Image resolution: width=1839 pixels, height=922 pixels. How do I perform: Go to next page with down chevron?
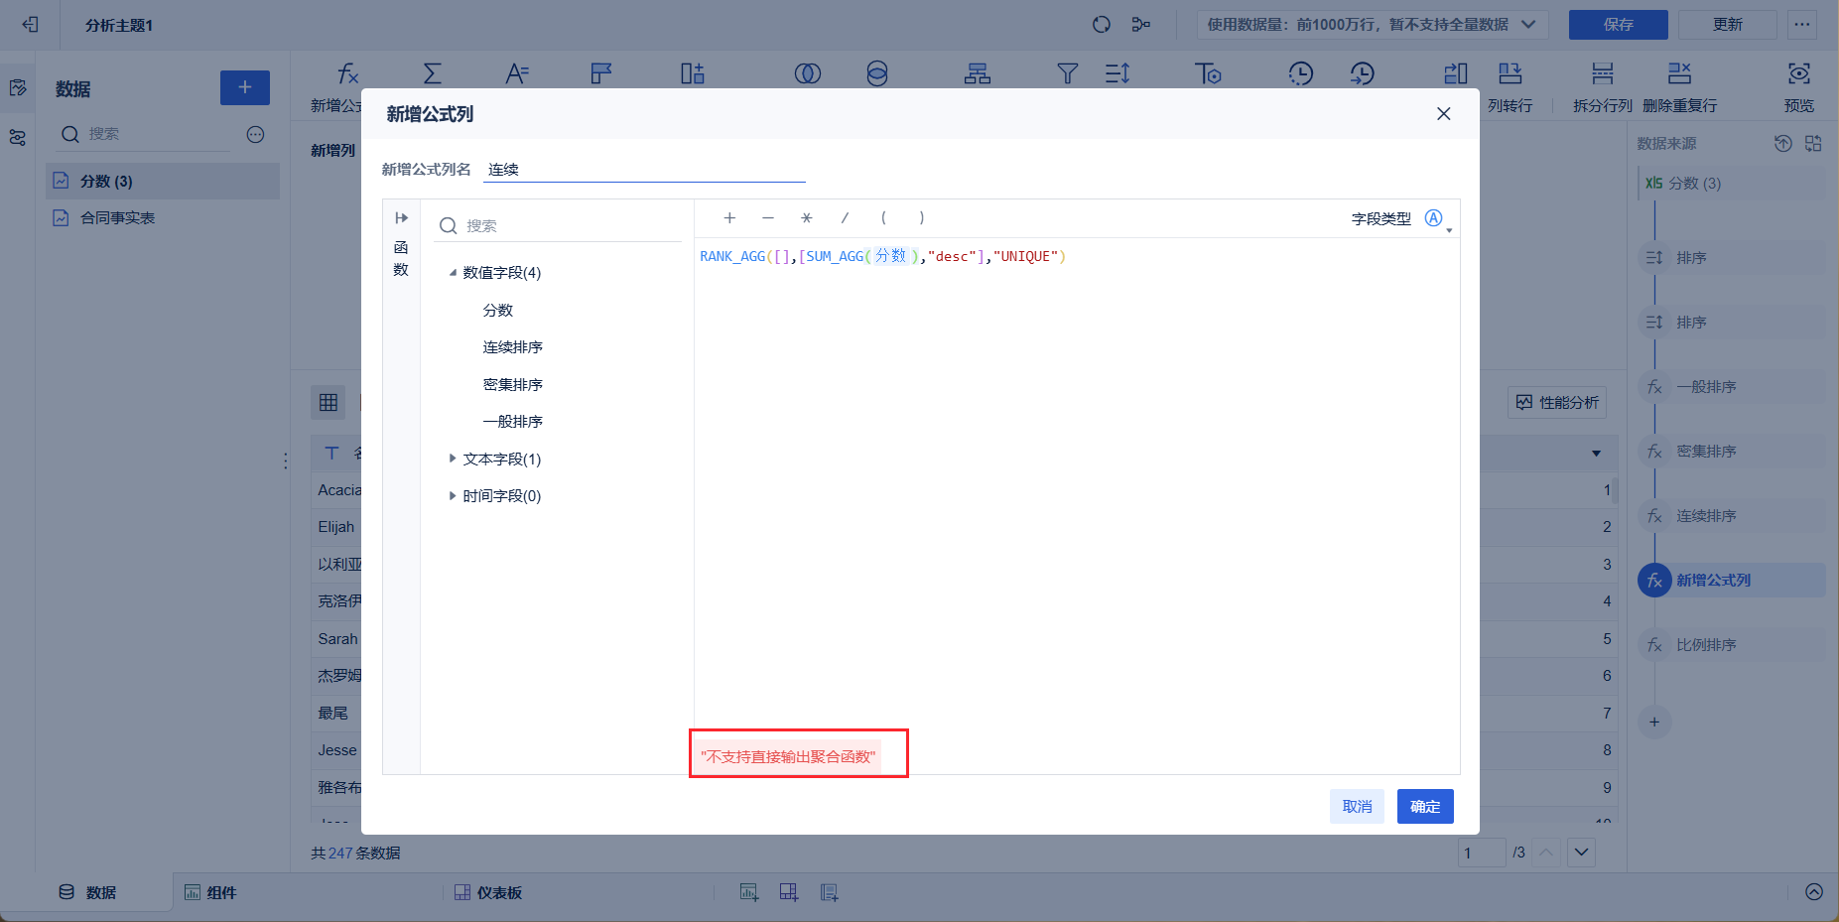[1581, 853]
